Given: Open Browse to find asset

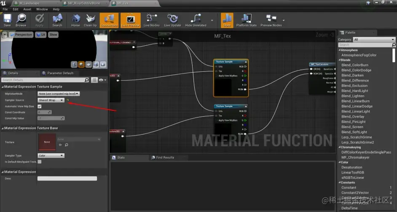Looking at the screenshot, I should click(21, 20).
